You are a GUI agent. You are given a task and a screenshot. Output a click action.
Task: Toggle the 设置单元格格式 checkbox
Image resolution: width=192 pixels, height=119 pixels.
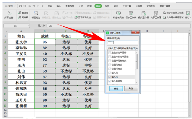pyautogui.click(x=109, y=61)
